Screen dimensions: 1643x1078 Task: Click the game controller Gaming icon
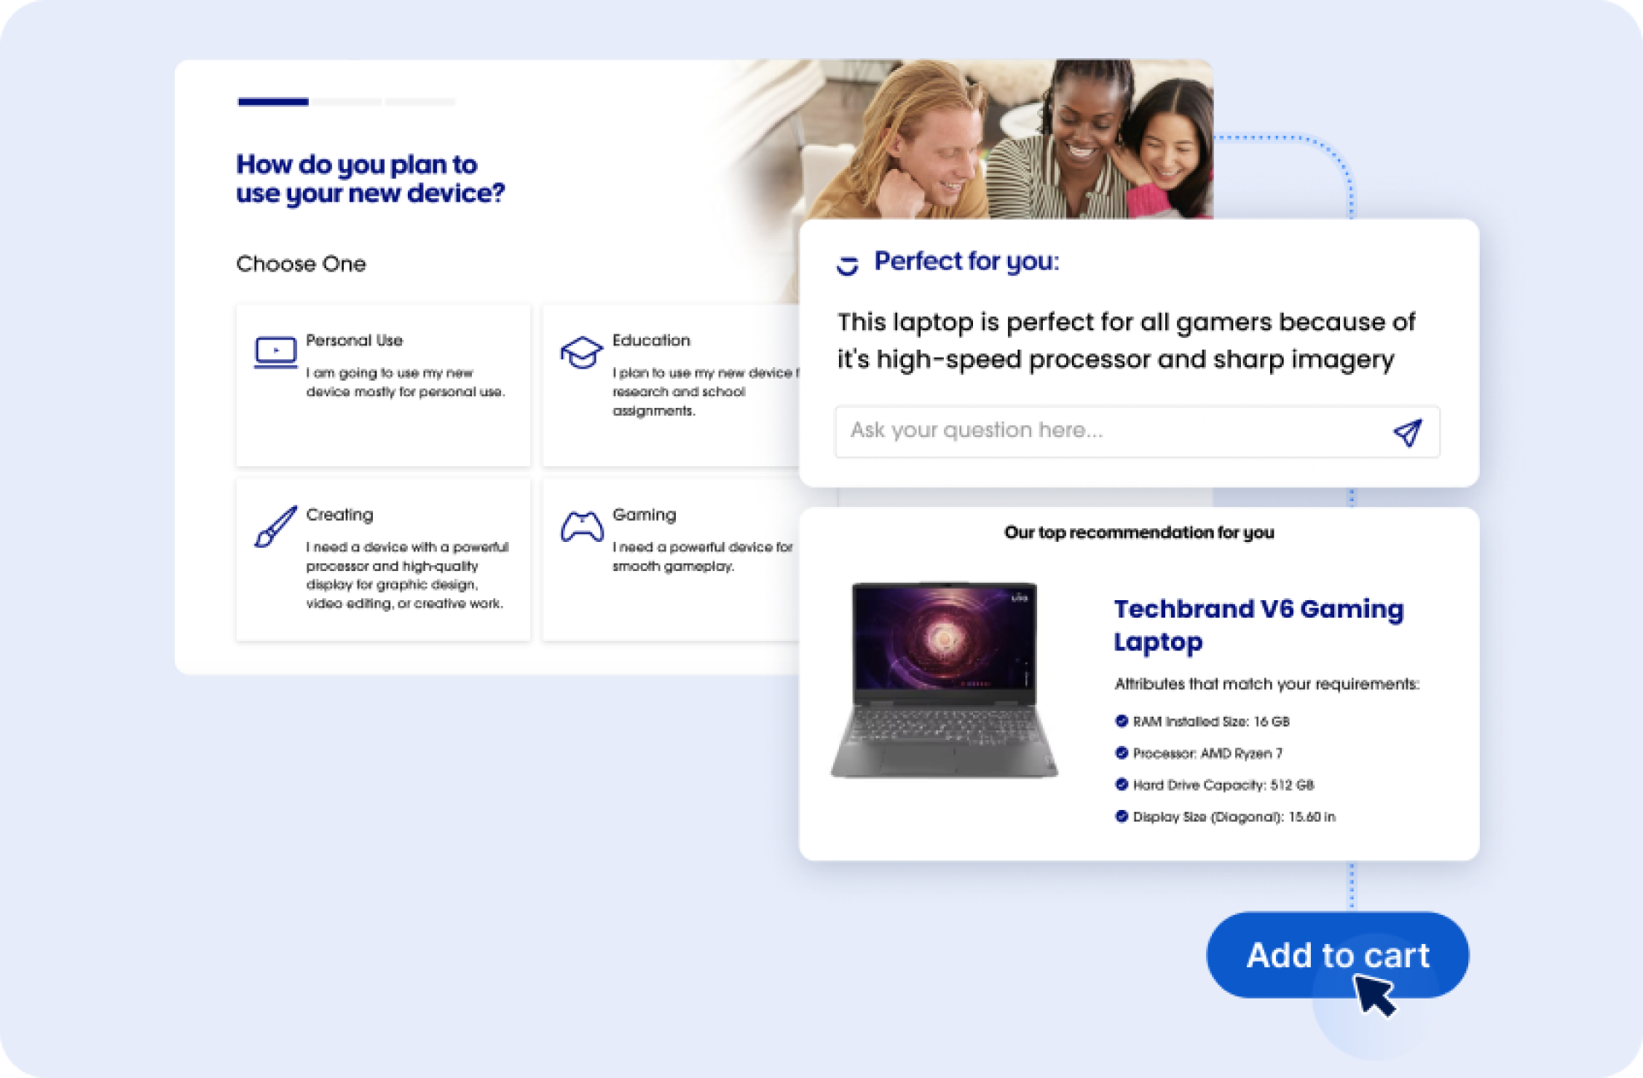[x=581, y=527]
